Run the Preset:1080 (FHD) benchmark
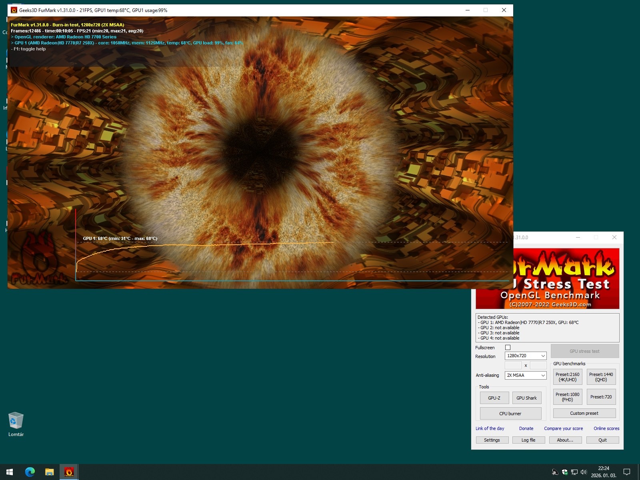 tap(568, 397)
